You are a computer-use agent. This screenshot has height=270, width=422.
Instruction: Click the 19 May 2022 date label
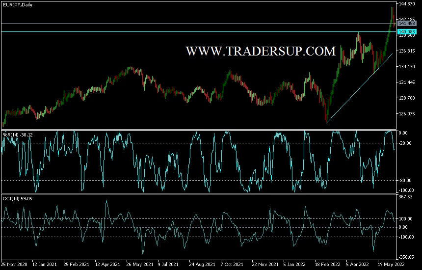(391, 264)
